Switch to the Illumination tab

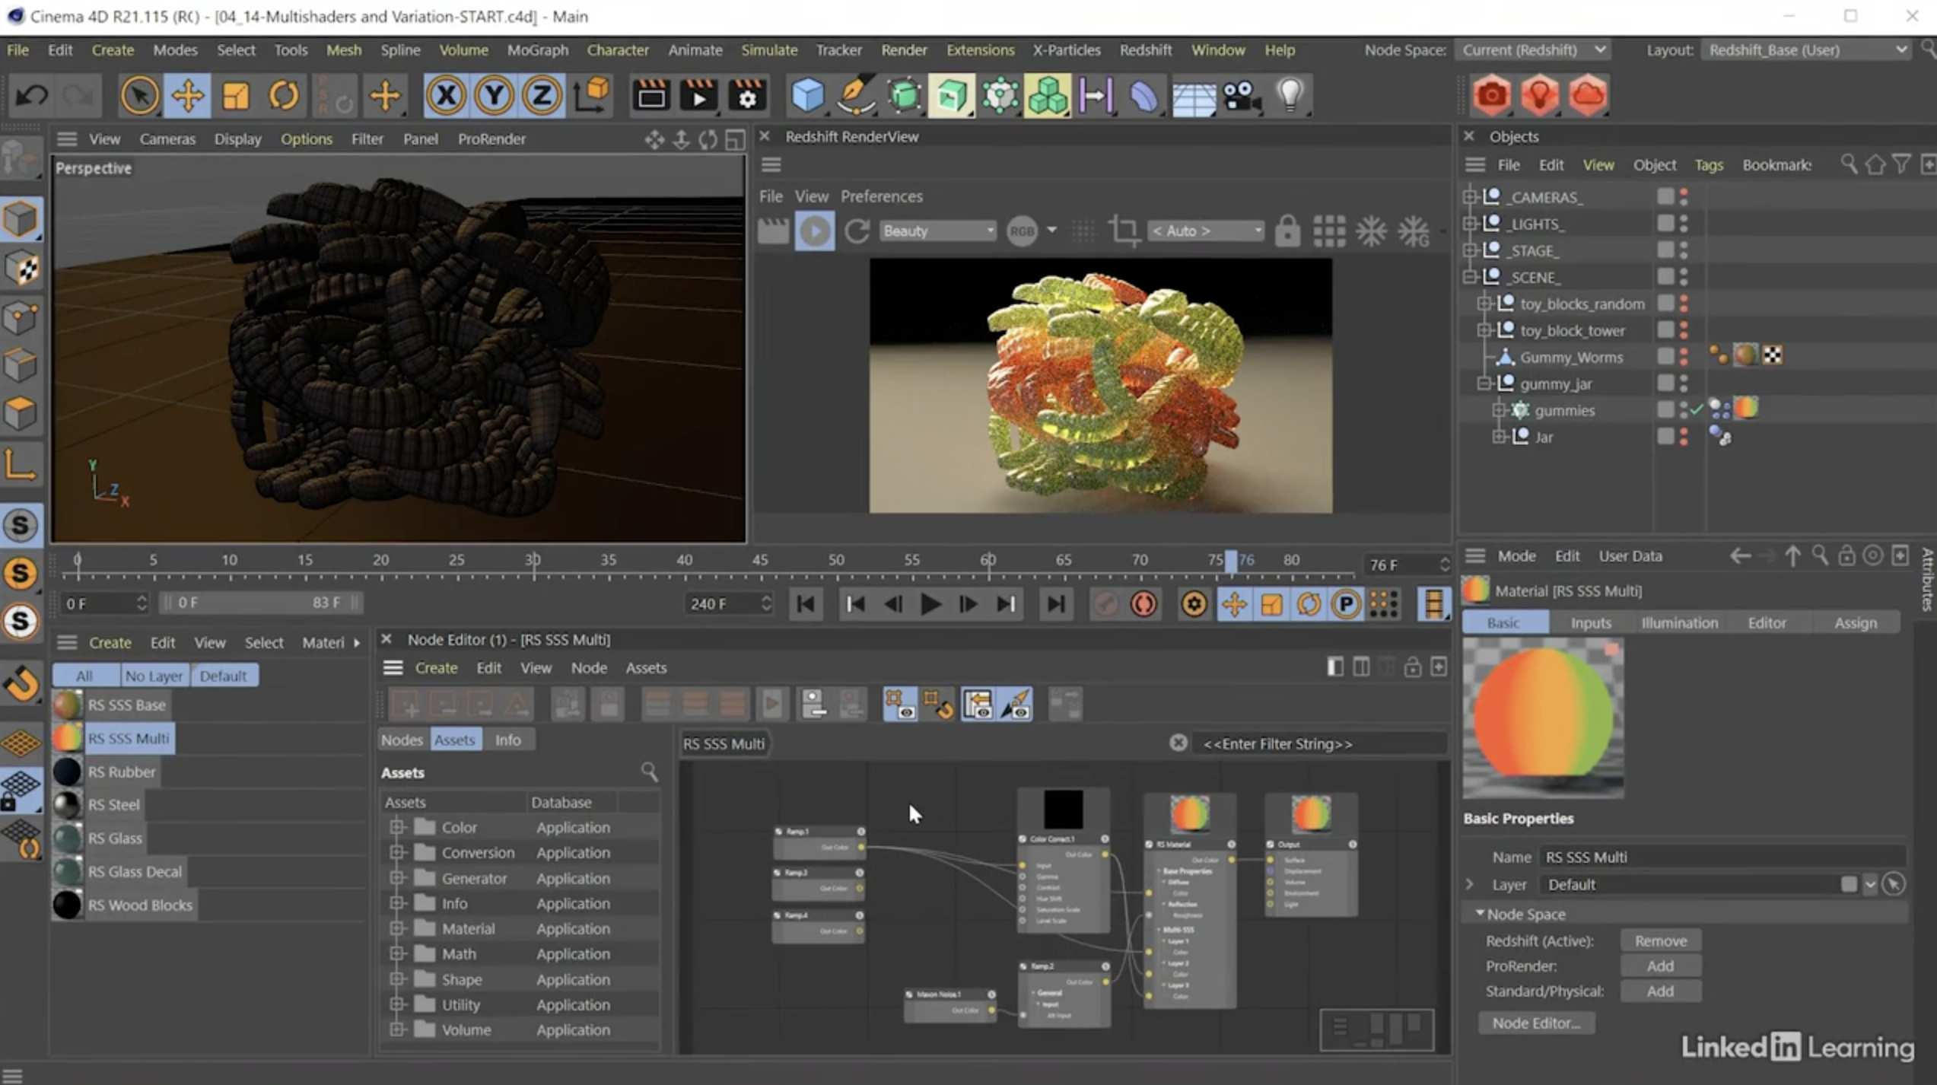pos(1679,622)
